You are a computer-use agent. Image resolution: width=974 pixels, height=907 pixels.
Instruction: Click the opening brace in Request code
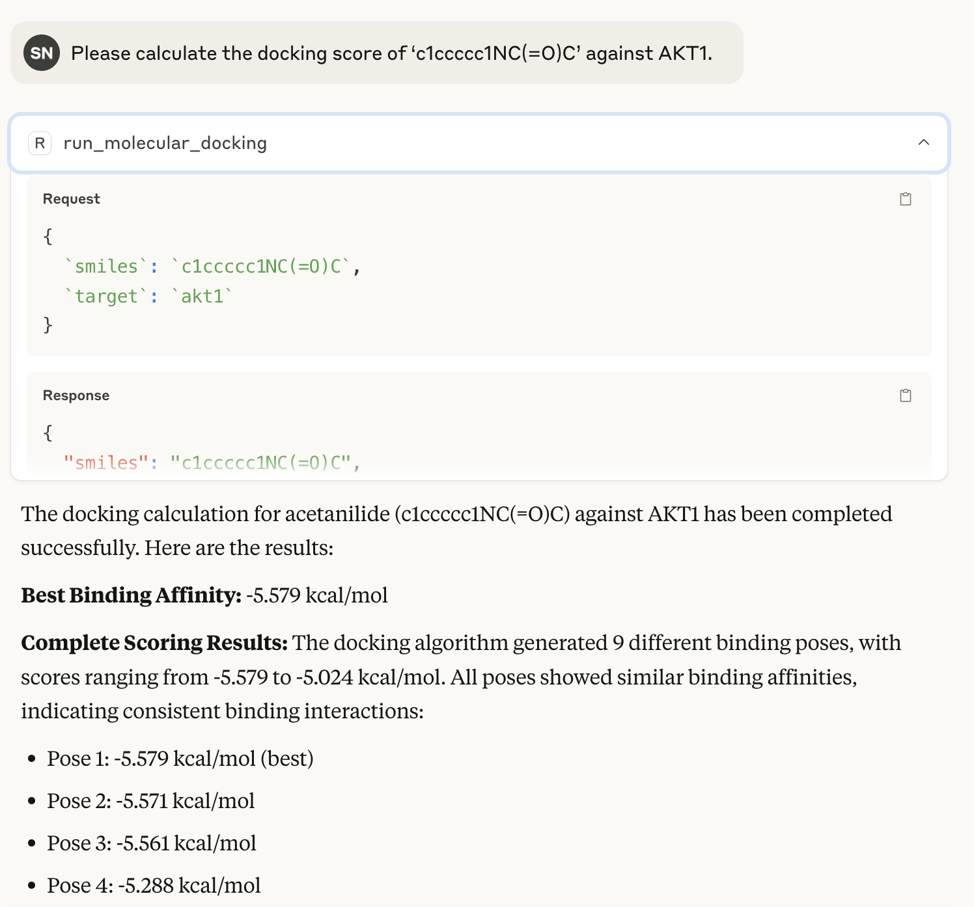coord(48,236)
